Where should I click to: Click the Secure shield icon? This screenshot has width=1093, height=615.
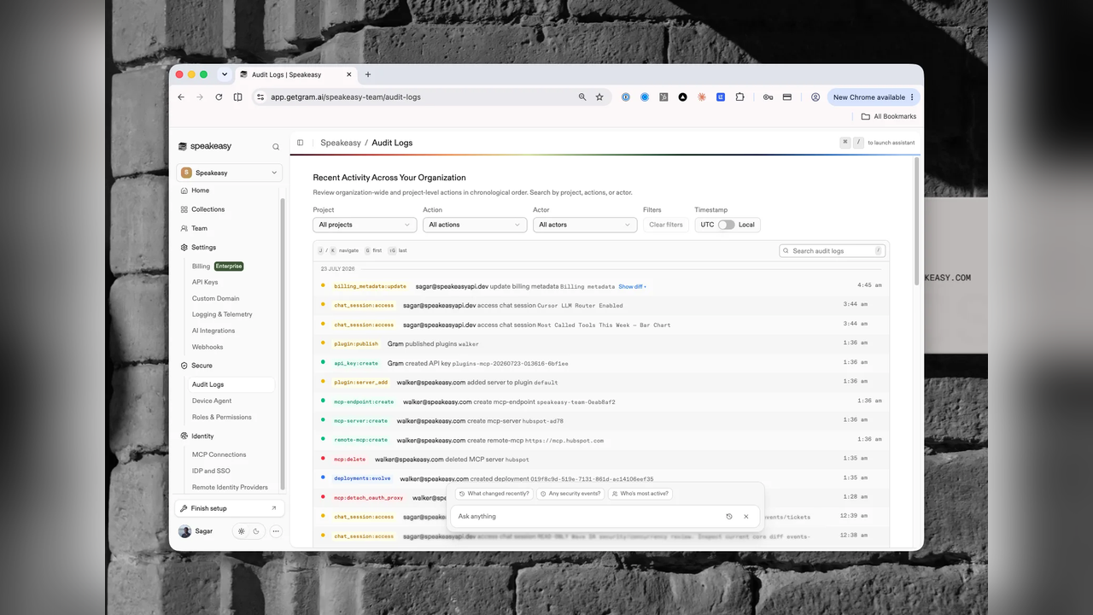pyautogui.click(x=184, y=366)
